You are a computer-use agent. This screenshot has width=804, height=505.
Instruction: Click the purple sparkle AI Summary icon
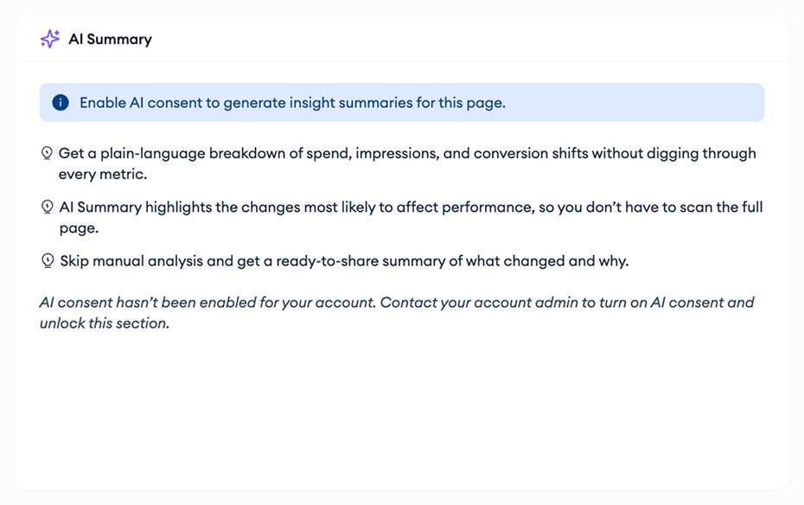[50, 39]
